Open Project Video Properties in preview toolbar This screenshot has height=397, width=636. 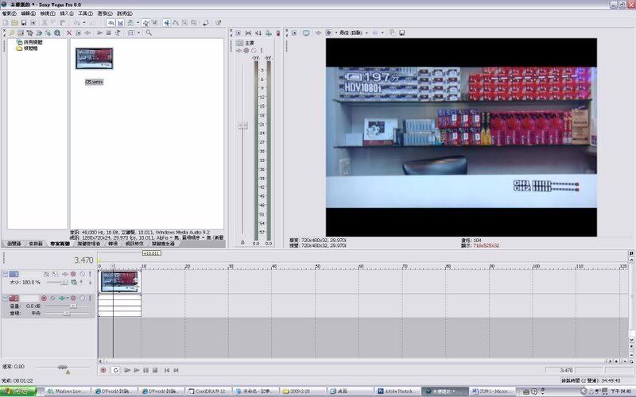pos(295,33)
